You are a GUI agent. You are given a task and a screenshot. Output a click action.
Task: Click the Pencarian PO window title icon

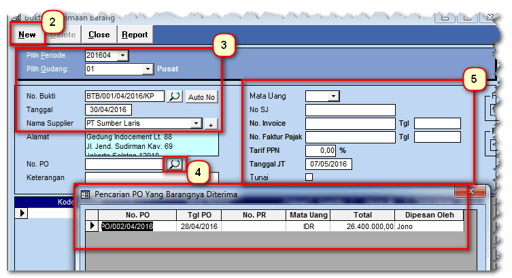(x=85, y=194)
